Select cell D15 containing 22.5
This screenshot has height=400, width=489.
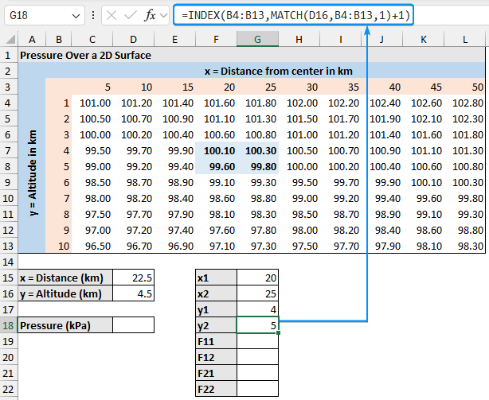[134, 278]
